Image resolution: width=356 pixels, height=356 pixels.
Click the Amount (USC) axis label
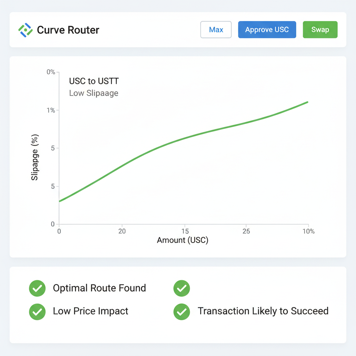coord(182,240)
